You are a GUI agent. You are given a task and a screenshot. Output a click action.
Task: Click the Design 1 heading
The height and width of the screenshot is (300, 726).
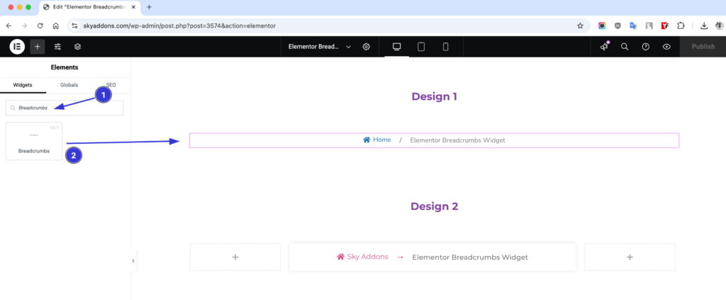click(435, 96)
